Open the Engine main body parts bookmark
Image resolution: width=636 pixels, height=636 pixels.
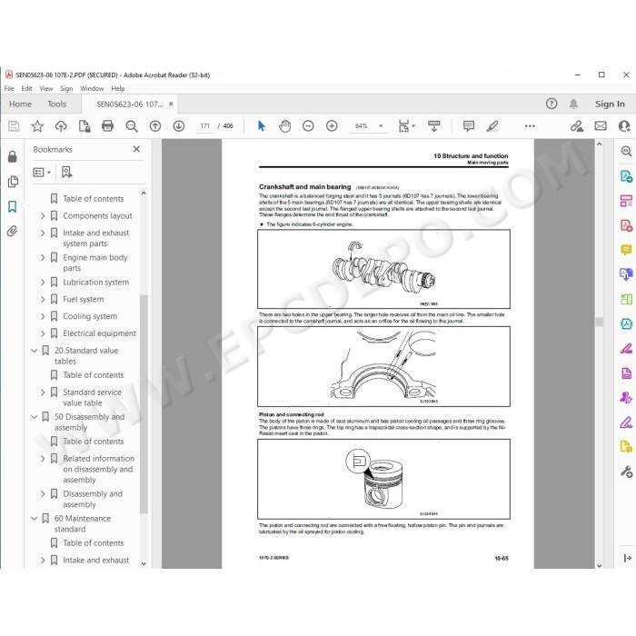(x=94, y=263)
